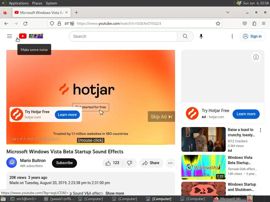The image size is (270, 202).
Task: Open Save to Pocket icon
Action: (x=244, y=23)
